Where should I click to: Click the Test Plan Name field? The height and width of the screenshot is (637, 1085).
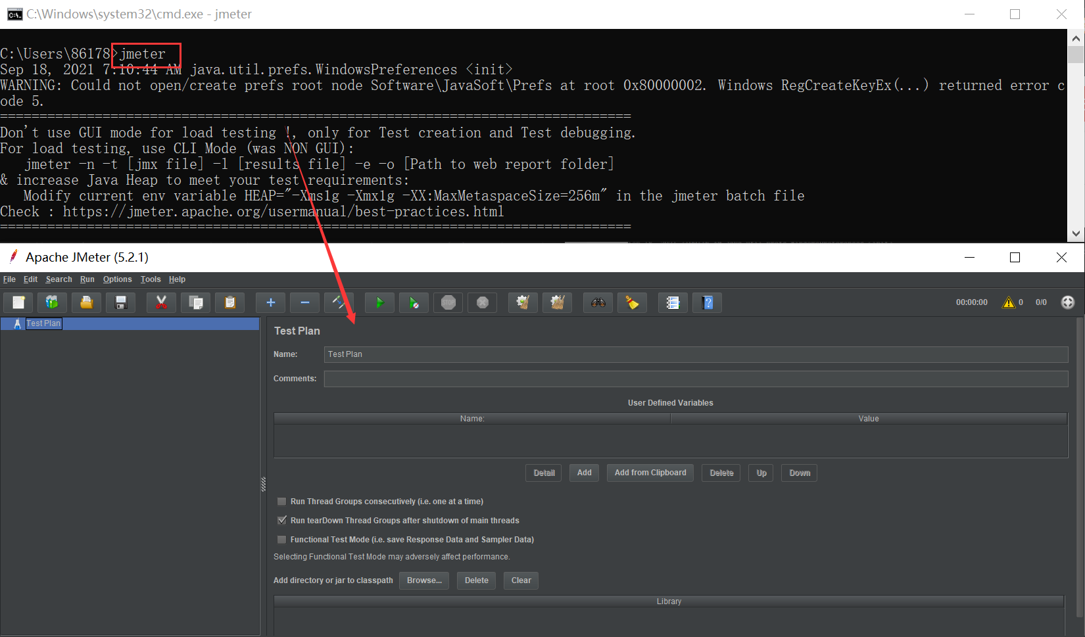coord(696,354)
